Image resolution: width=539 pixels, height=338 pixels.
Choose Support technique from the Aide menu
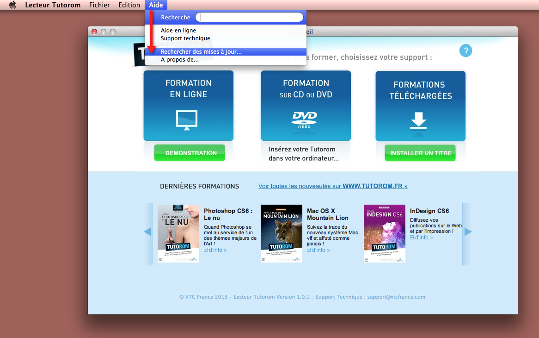tap(226, 38)
